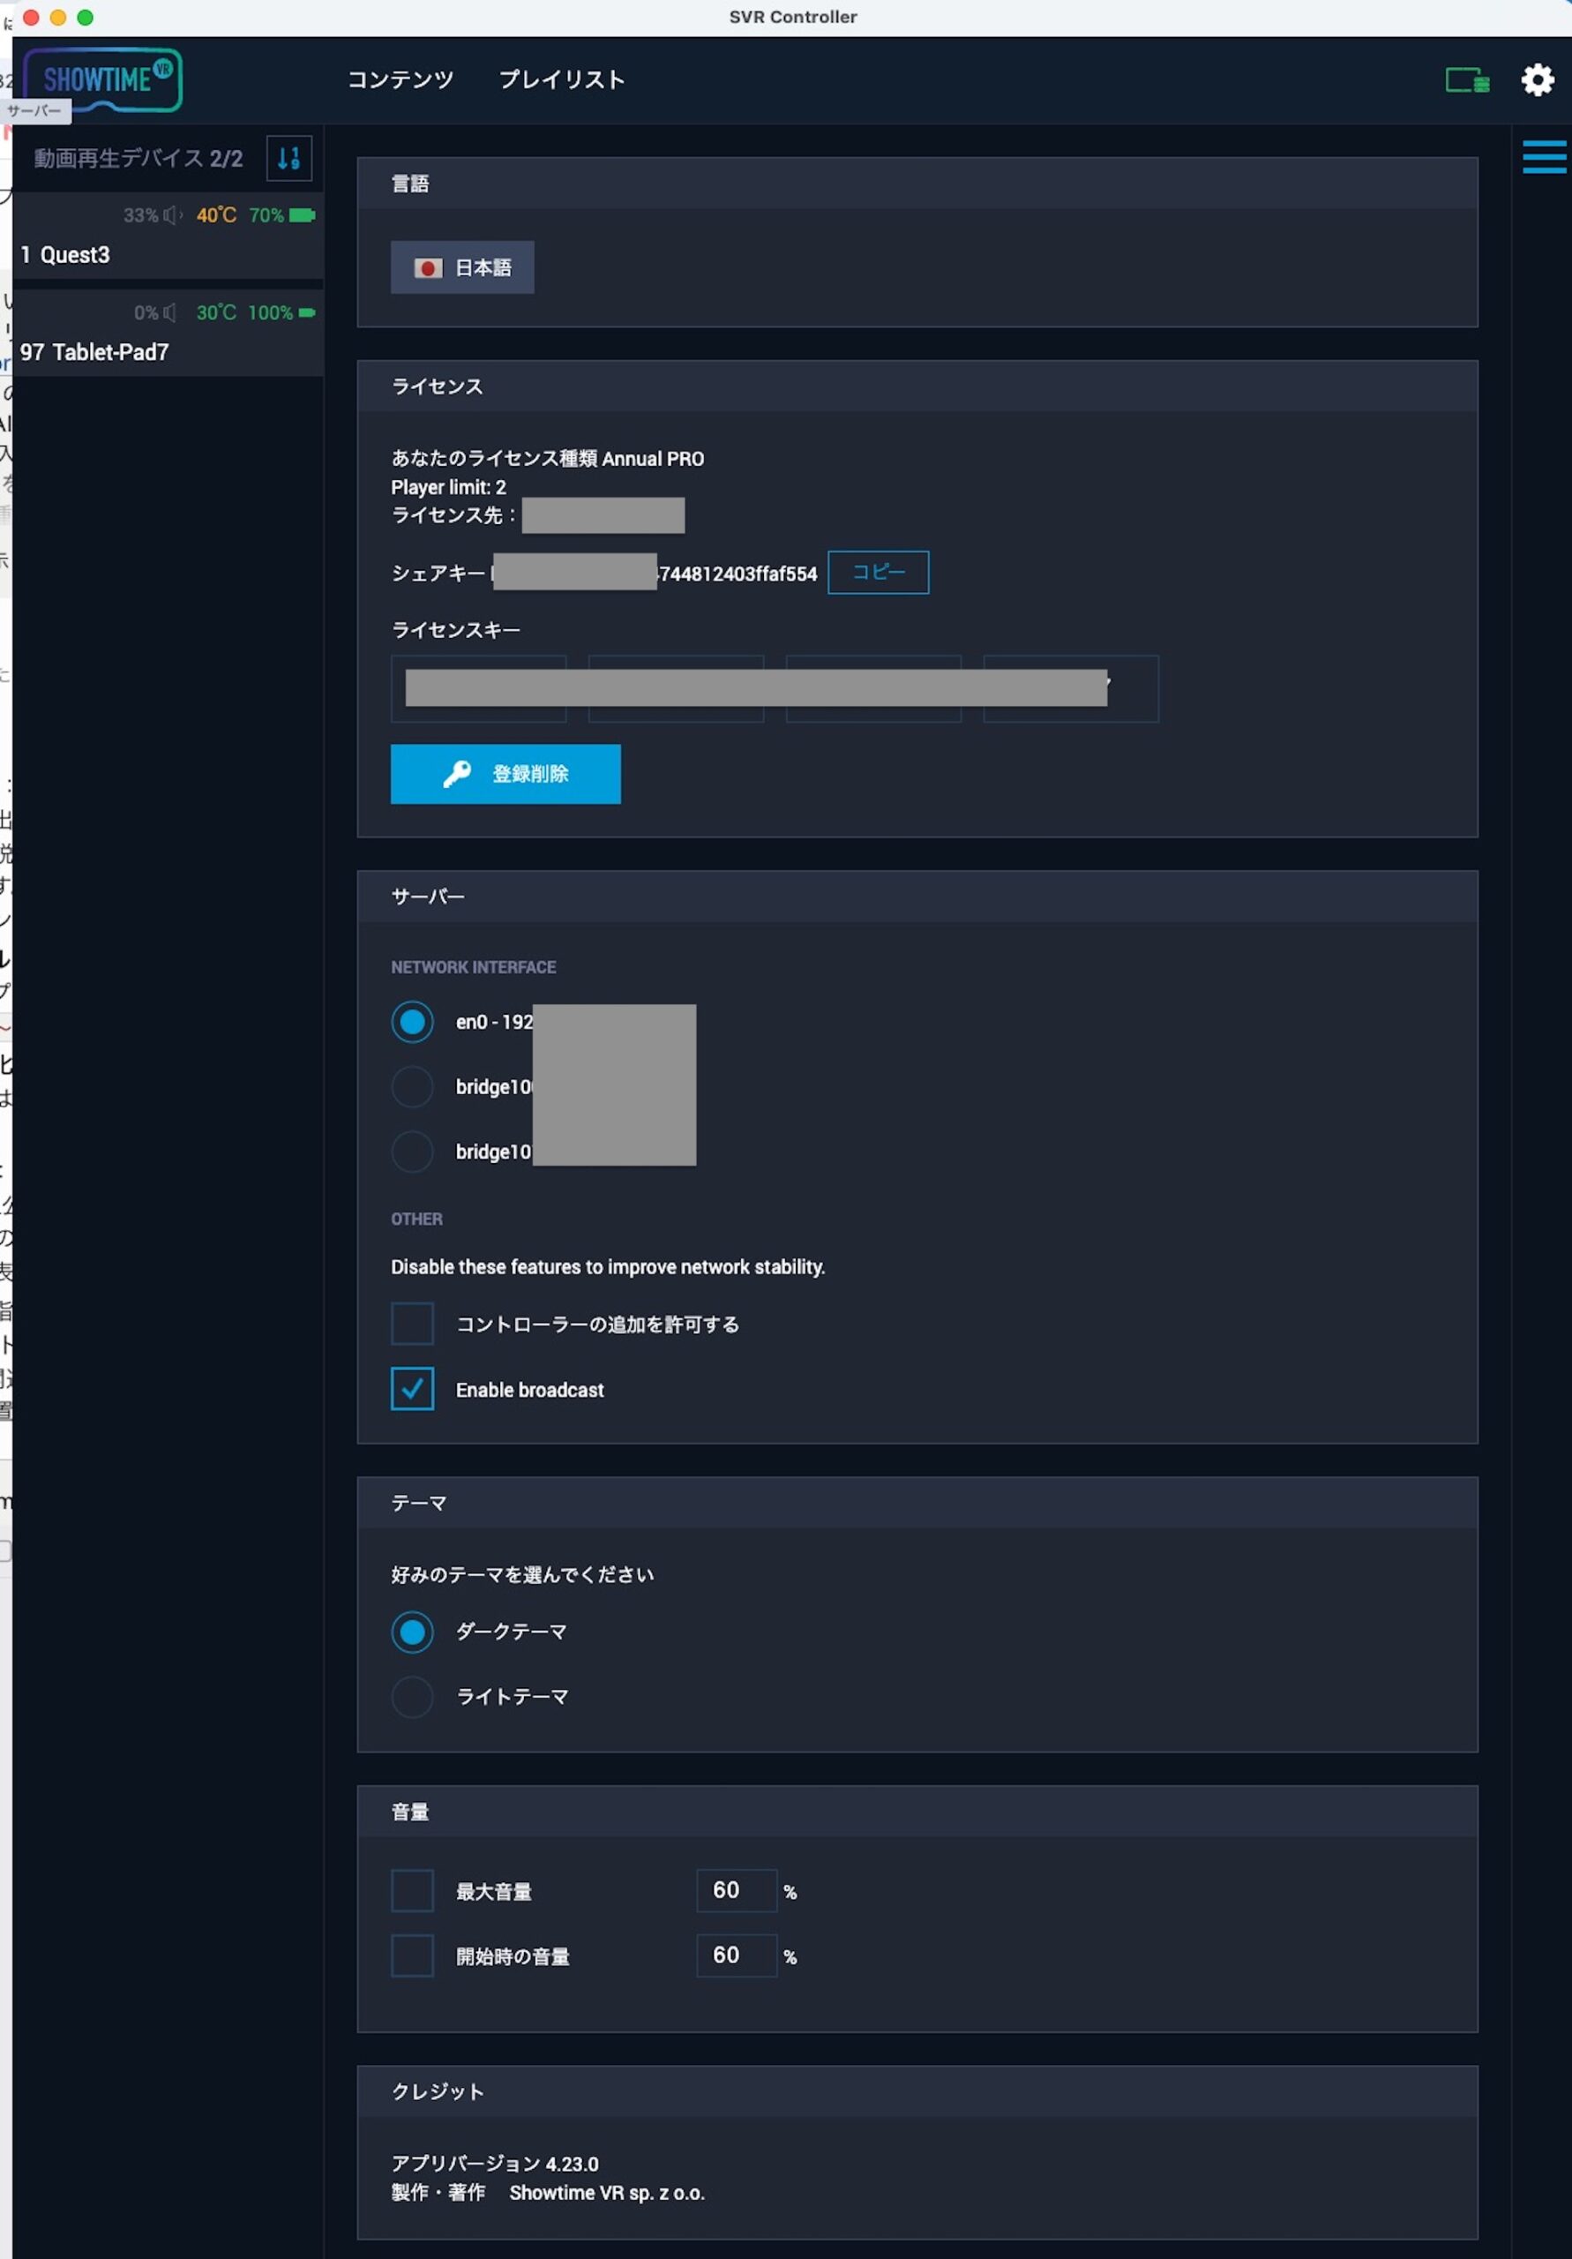Viewport: 1572px width, 2259px height.
Task: Open the hamburger menu on the right
Action: pyautogui.click(x=1545, y=156)
